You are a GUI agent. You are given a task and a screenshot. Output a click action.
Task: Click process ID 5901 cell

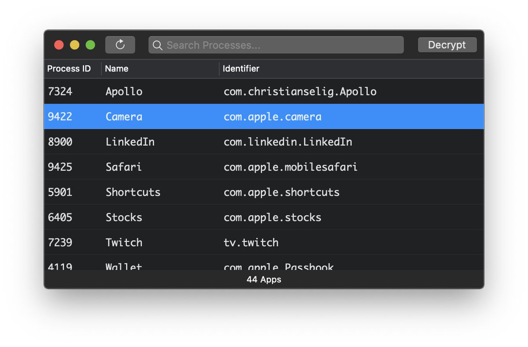60,192
